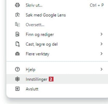Click the Finn og rediger document-search icon
Image resolution: width=108 pixels, height=104 pixels.
click(x=17, y=34)
